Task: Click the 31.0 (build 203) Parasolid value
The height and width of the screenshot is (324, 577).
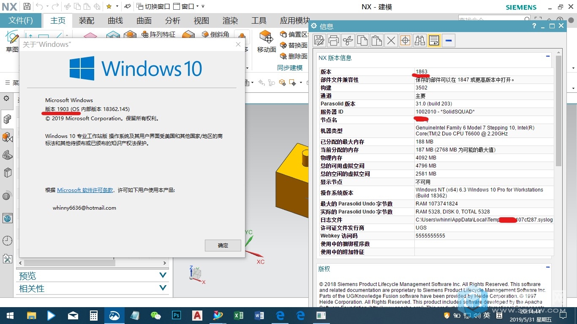Action: 434,103
